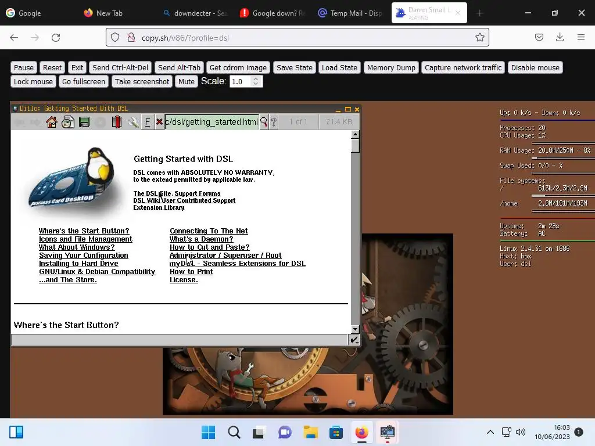Image resolution: width=595 pixels, height=446 pixels.
Task: Follow How to Print link
Action: tap(191, 272)
